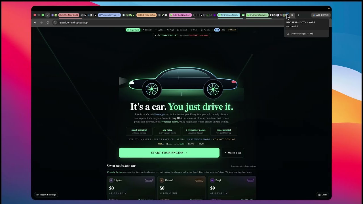Click the MAINNET badge on Lighter card
The width and height of the screenshot is (363, 204).
click(x=149, y=180)
